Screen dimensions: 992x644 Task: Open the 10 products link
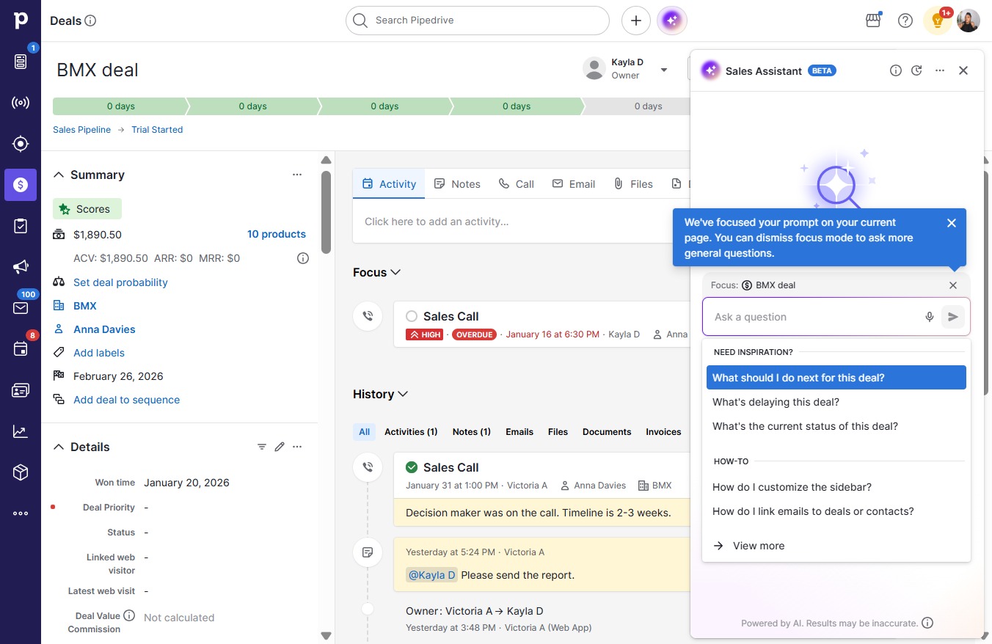click(277, 234)
